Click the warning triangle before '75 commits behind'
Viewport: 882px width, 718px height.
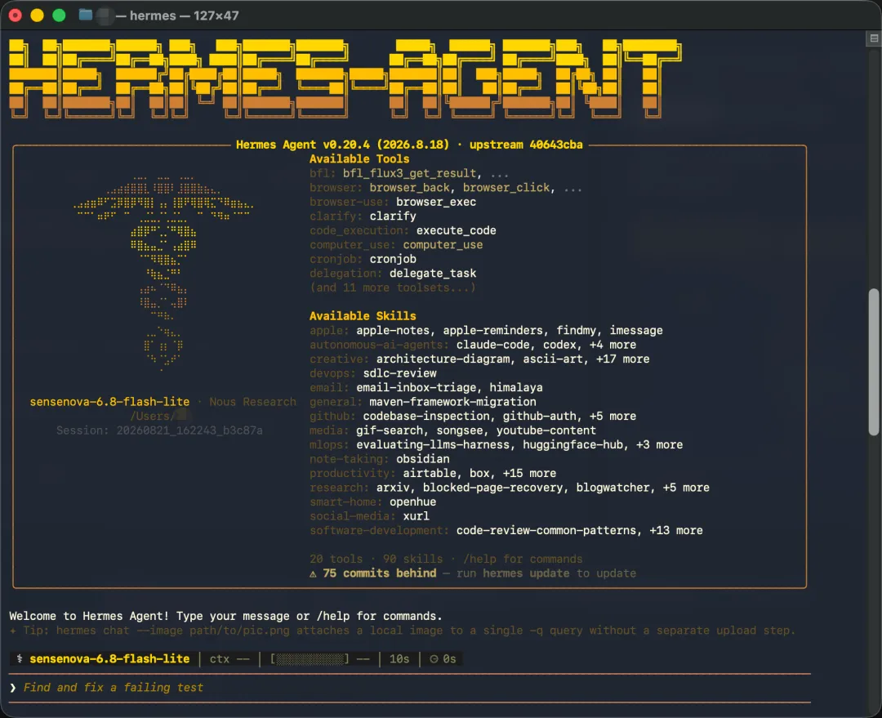(313, 573)
